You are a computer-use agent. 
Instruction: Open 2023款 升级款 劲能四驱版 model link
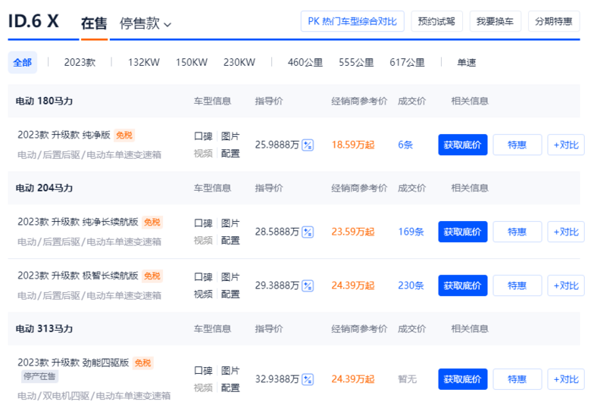pyautogui.click(x=73, y=363)
